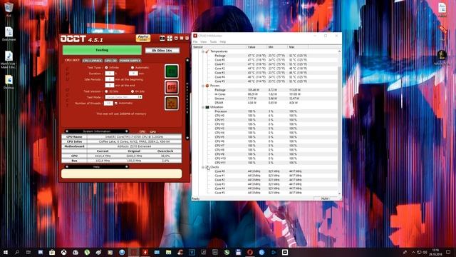Open the Xbox app on the taskbar
Image resolution: width=456 pixels, height=257 pixels.
point(63,252)
